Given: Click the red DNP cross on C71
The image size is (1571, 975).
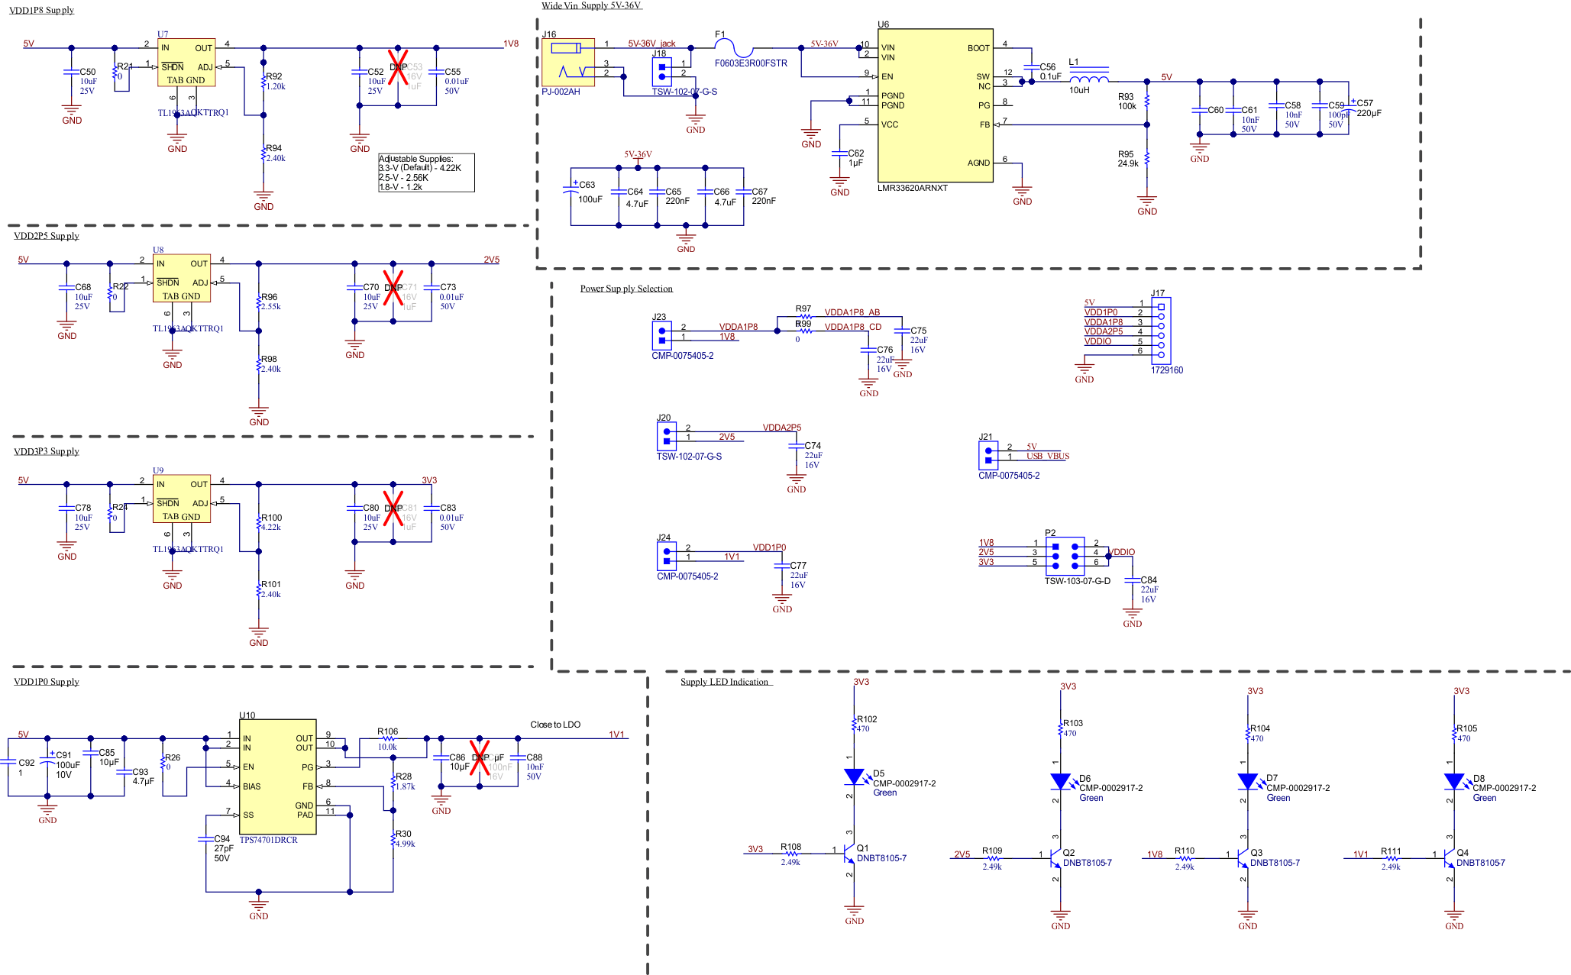Looking at the screenshot, I should [x=393, y=287].
